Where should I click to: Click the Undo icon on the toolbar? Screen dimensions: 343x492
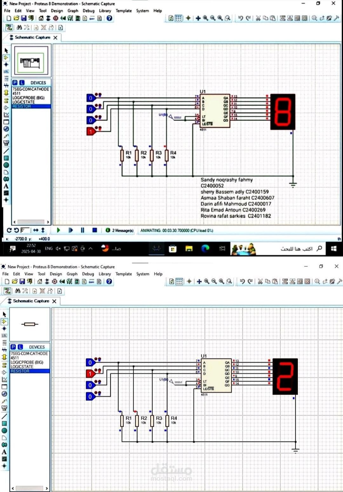pyautogui.click(x=241, y=18)
